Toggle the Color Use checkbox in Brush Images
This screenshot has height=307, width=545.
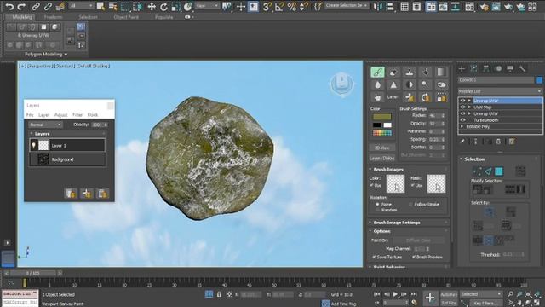[x=371, y=186]
